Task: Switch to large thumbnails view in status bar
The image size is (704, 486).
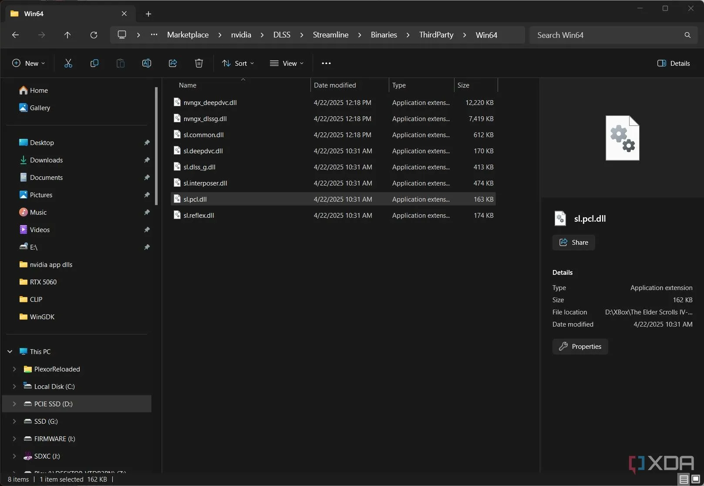Action: pos(696,479)
